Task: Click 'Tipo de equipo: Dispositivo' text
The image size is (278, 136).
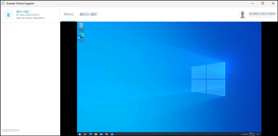Action: [x=30, y=18]
